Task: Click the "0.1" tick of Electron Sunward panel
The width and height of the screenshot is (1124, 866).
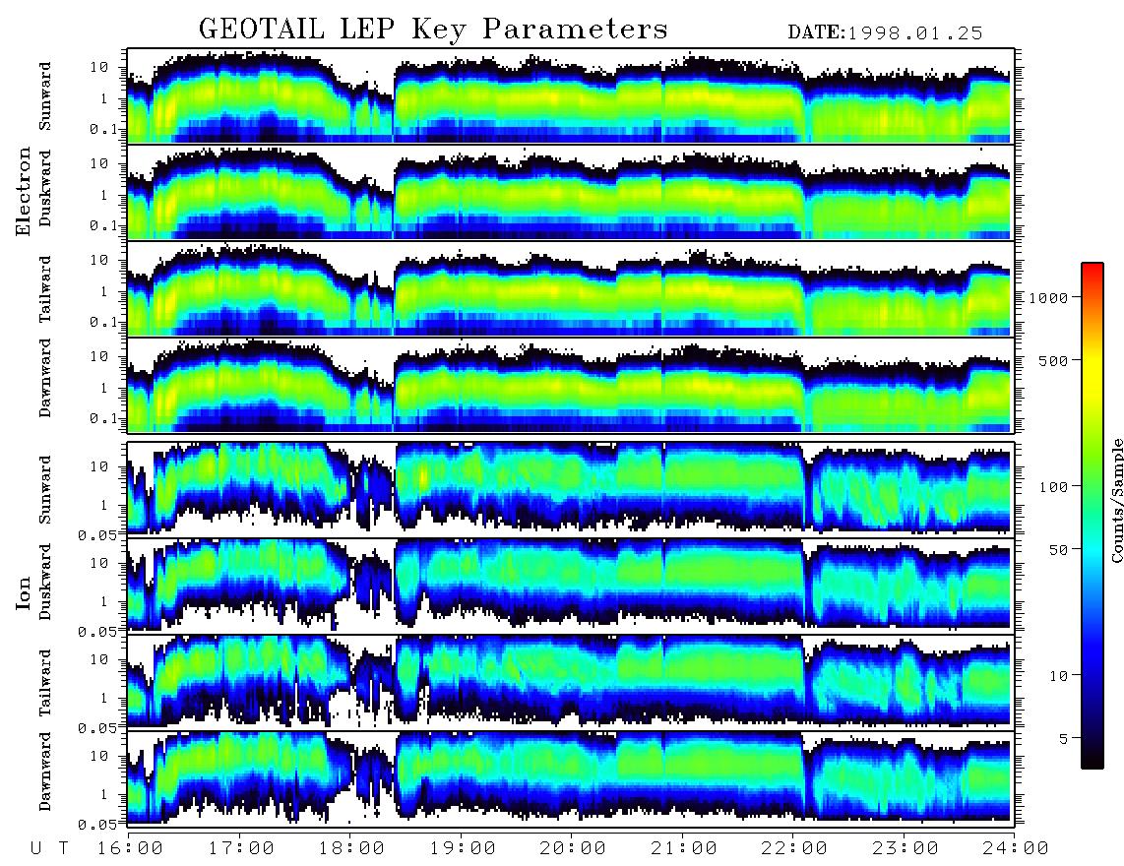Action: pos(106,129)
